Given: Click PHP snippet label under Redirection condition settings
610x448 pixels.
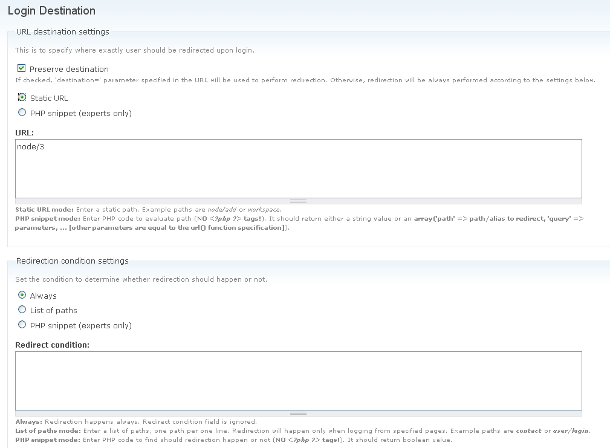Looking at the screenshot, I should tap(80, 325).
